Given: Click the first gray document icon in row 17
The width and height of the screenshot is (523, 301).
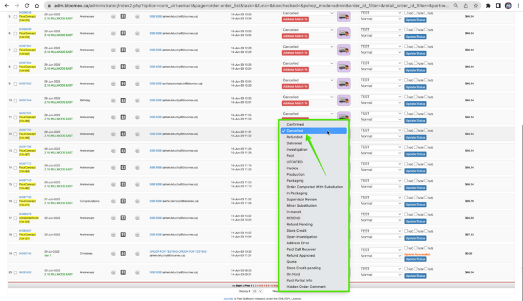Looking at the screenshot, I should 113,218.
